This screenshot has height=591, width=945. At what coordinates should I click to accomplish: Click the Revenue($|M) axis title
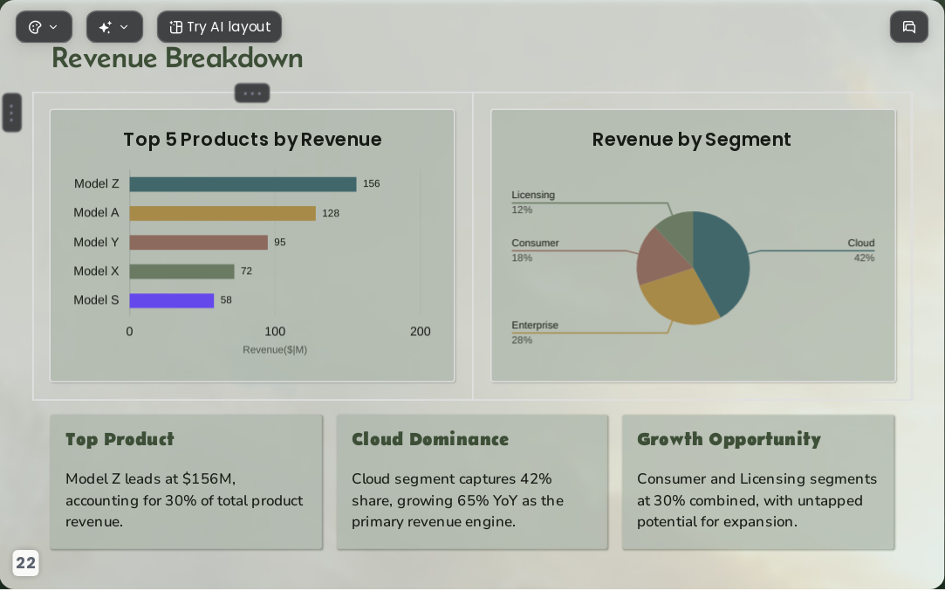pyautogui.click(x=275, y=350)
